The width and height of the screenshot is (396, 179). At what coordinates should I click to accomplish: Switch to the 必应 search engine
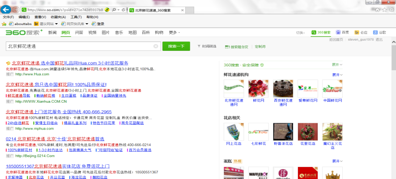pyautogui.click(x=361, y=32)
